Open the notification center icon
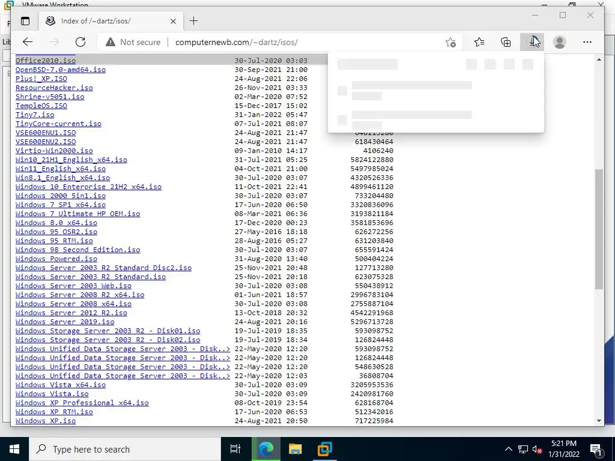615x461 pixels. 596,449
